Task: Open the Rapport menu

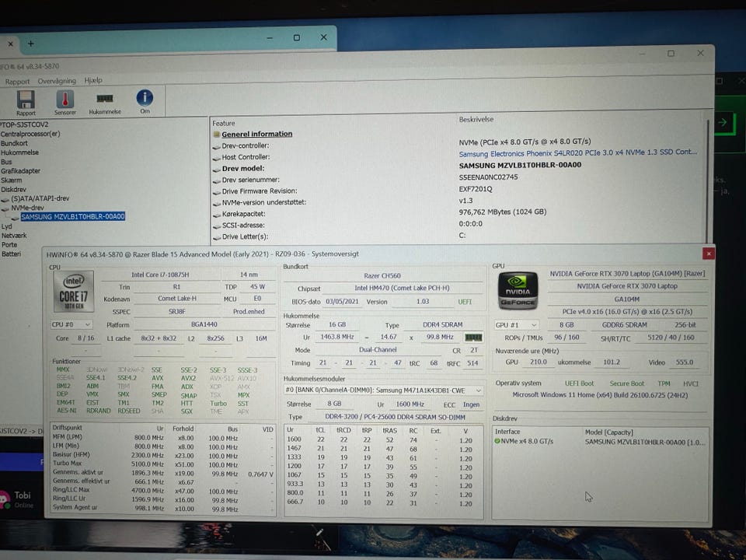Action: (x=18, y=81)
